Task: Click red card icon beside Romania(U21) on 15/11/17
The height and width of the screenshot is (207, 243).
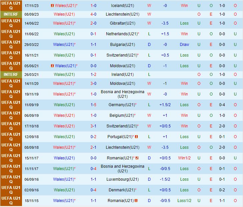Action: pos(137,158)
